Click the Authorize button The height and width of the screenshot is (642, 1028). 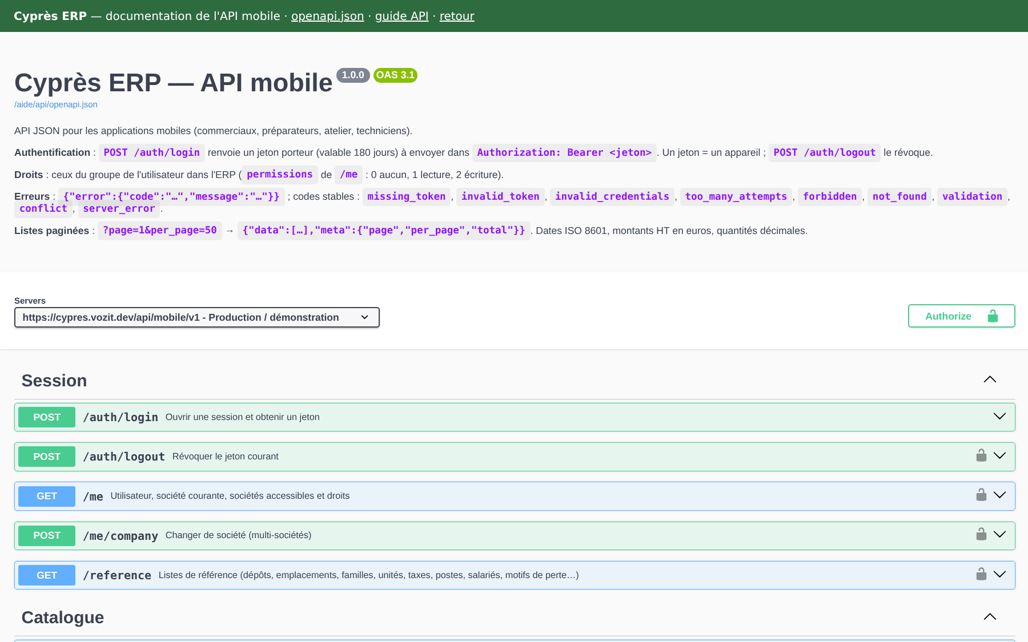click(x=961, y=316)
